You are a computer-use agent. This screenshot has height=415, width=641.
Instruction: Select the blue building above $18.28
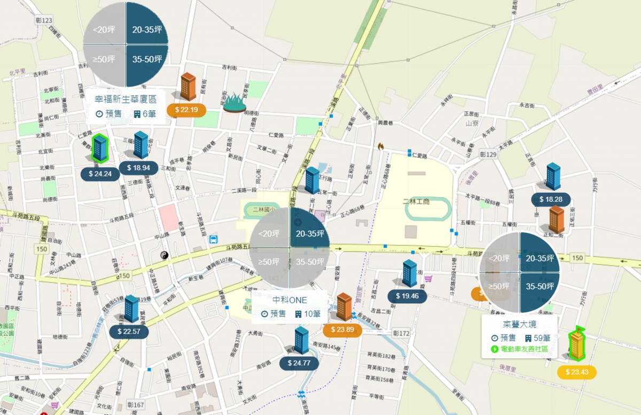(x=553, y=177)
